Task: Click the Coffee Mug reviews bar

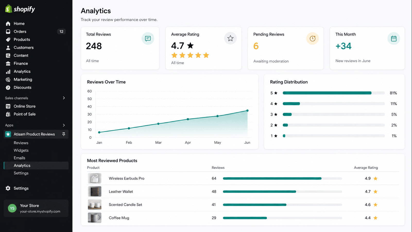Action: (x=282, y=218)
